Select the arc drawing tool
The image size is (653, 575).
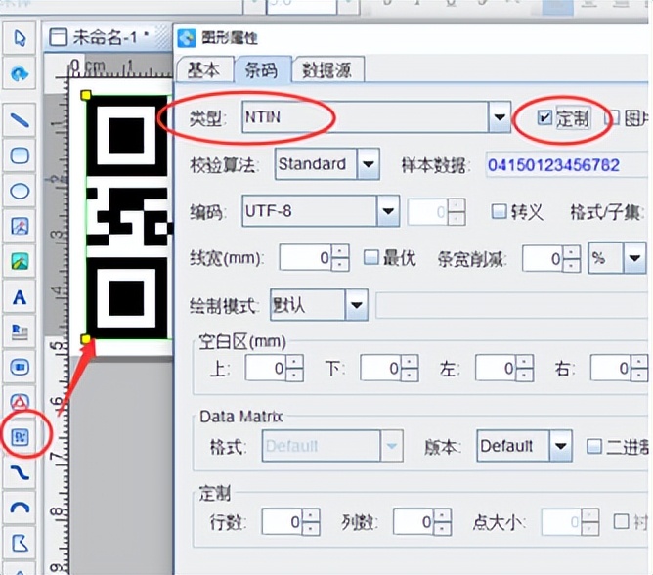click(20, 508)
